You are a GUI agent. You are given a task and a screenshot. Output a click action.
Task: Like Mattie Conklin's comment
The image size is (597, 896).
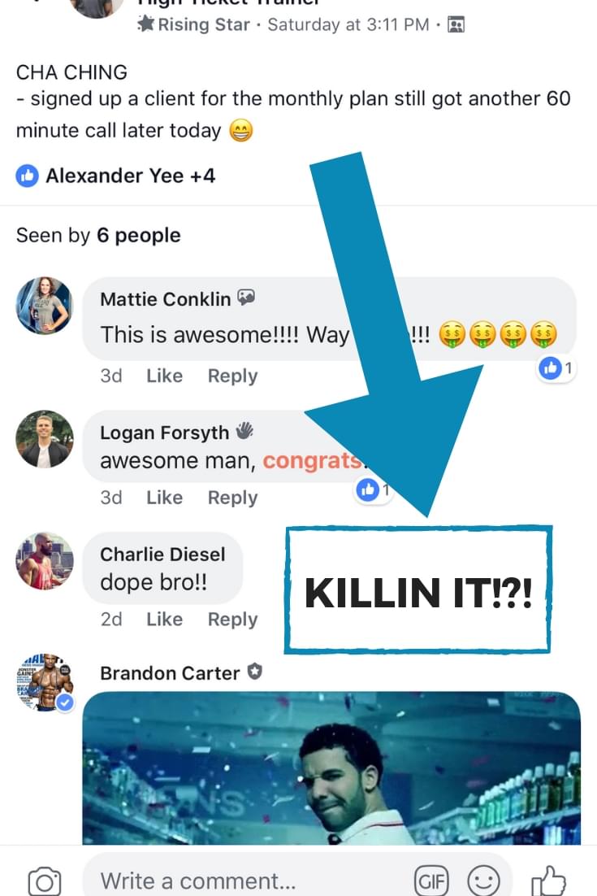[x=164, y=376]
